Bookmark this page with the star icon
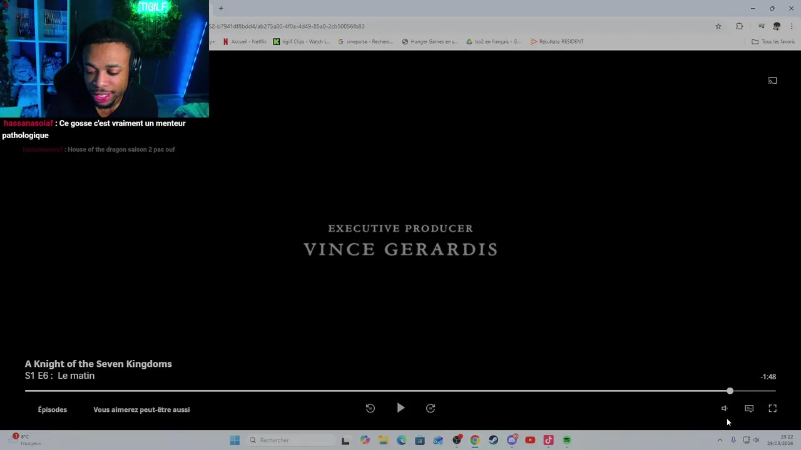801x450 pixels. [718, 26]
